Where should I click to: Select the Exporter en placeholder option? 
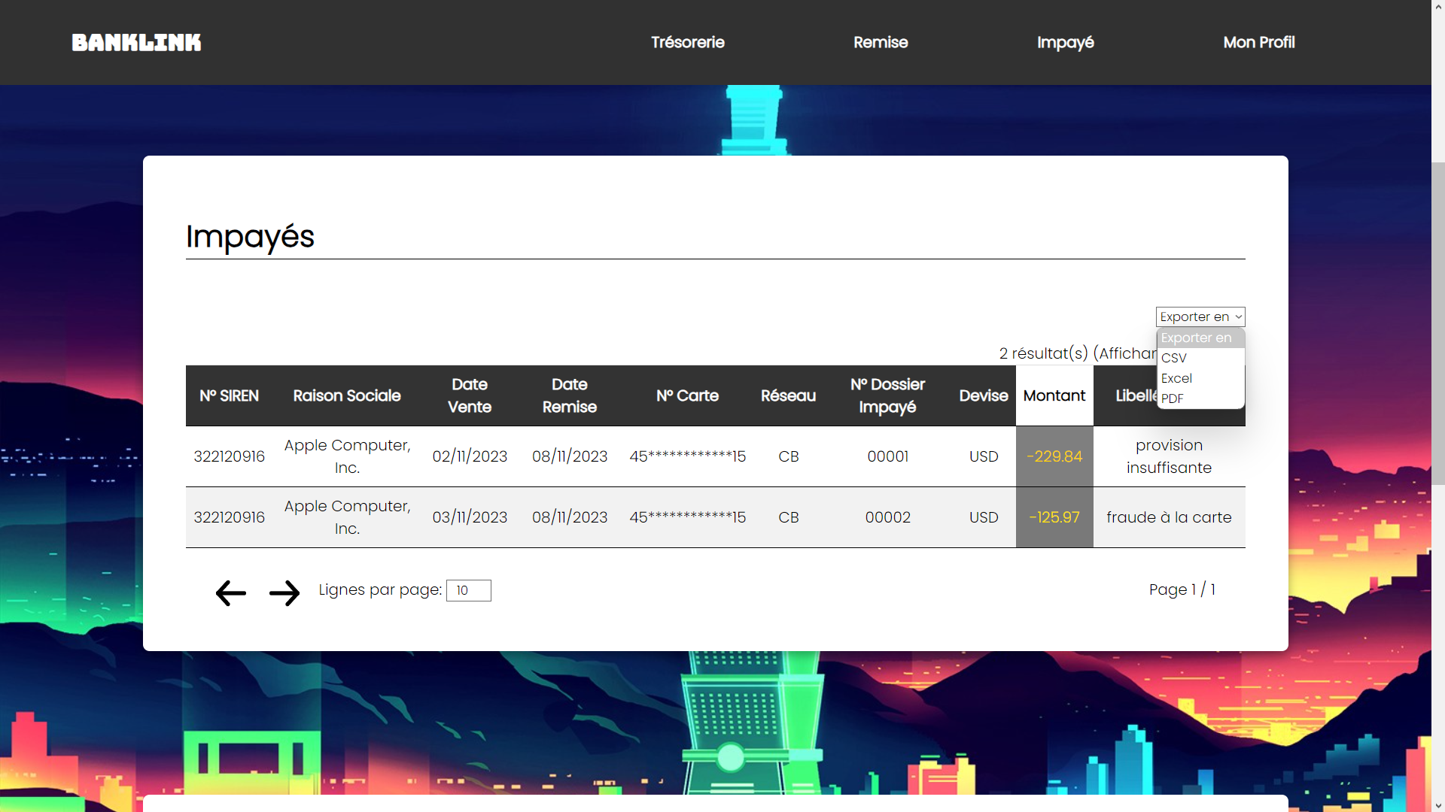pos(1200,338)
